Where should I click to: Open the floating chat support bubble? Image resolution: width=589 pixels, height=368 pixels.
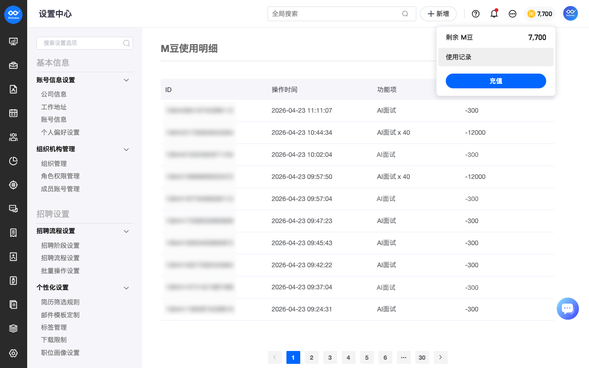click(567, 309)
